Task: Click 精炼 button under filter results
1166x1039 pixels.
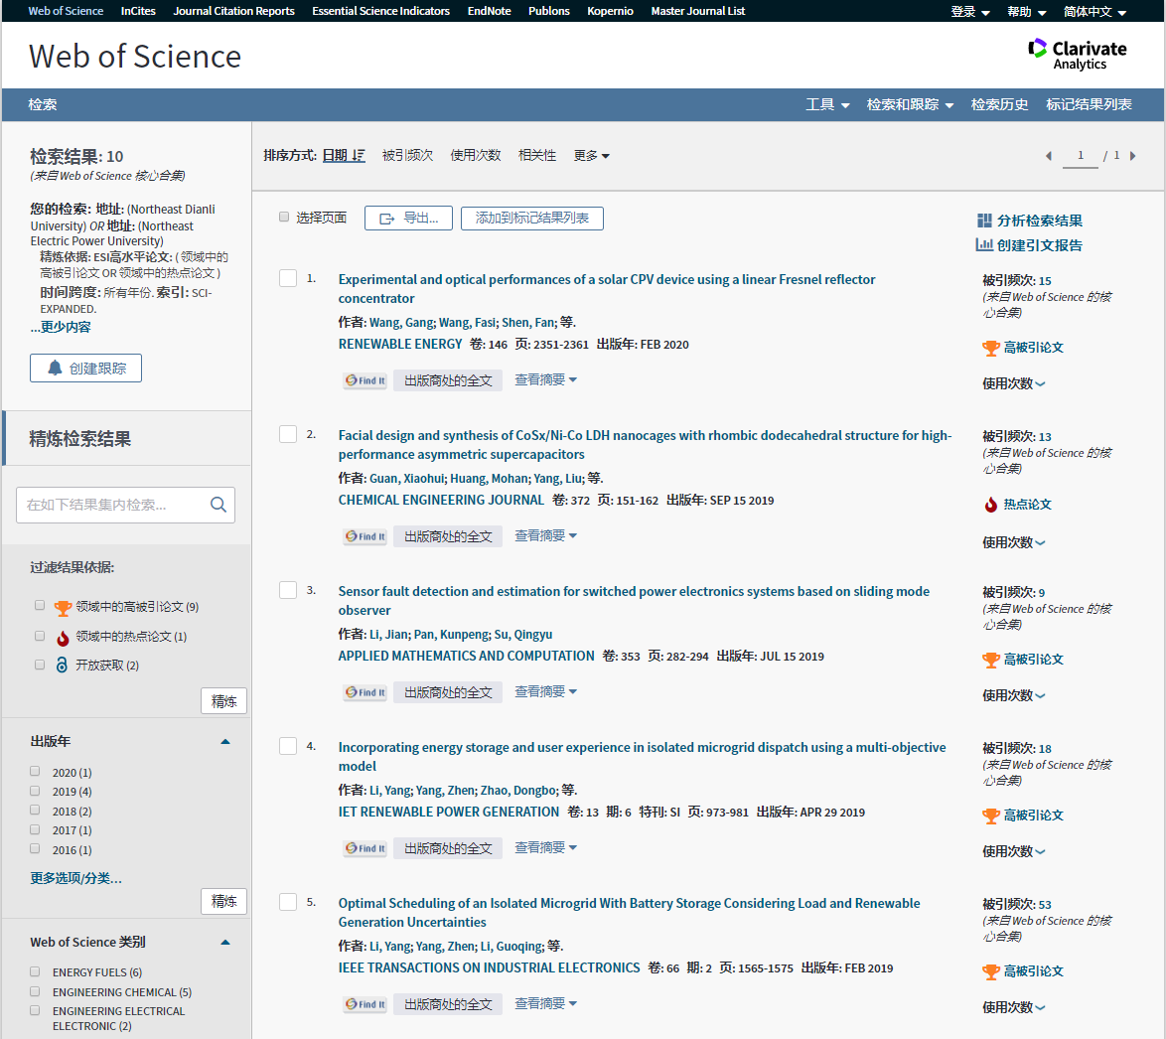Action: (223, 701)
